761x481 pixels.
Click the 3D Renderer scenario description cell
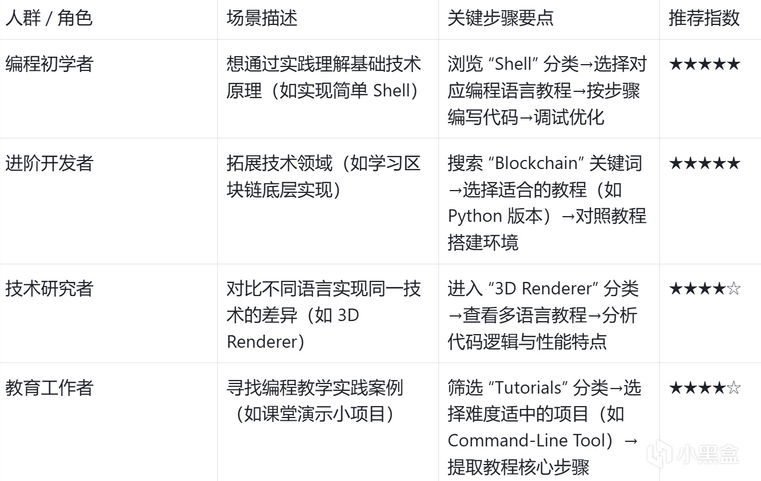click(324, 315)
